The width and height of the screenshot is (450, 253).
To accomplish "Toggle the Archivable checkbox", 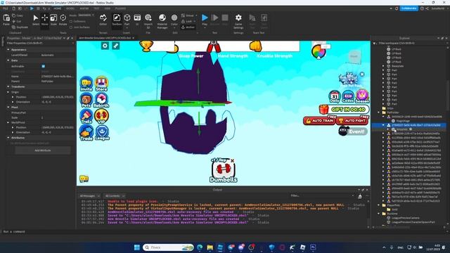I will coord(44,66).
